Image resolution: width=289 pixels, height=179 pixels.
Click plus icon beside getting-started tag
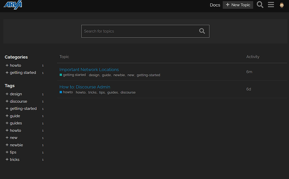click(7, 108)
